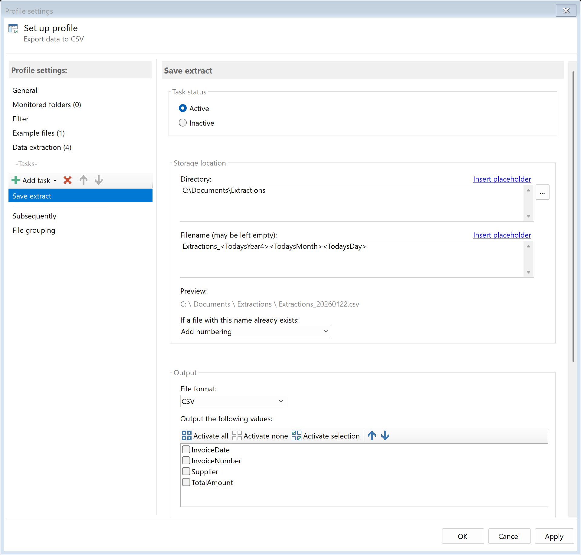Click Insert placeholder for the Directory
Viewport: 581px width, 555px height.
[502, 179]
